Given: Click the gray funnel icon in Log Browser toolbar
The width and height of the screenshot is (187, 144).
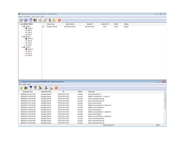Looking at the screenshot, I should click(35, 88).
